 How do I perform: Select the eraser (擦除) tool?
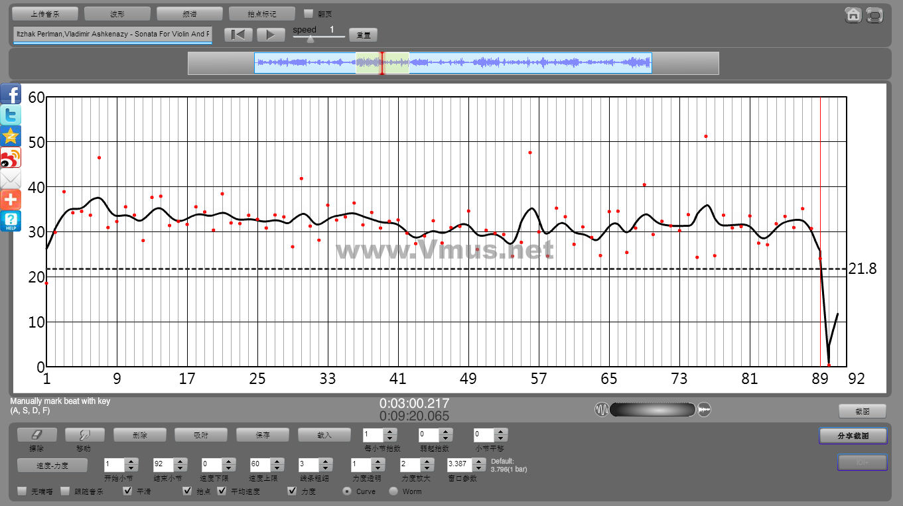point(36,435)
